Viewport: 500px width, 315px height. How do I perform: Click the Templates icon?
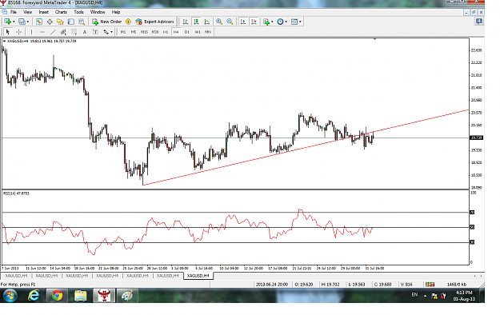click(x=294, y=22)
